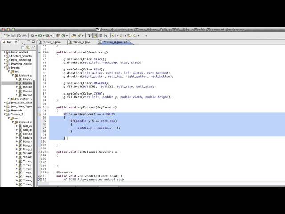Click the task marker on line 112
Viewport: 285px width, 214px height.
[x=39, y=179]
